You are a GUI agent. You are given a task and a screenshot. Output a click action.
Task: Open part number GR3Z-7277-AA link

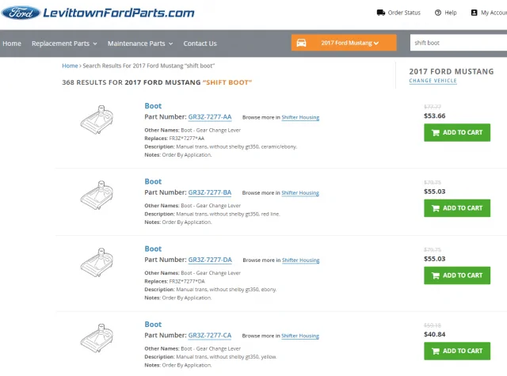click(x=210, y=117)
